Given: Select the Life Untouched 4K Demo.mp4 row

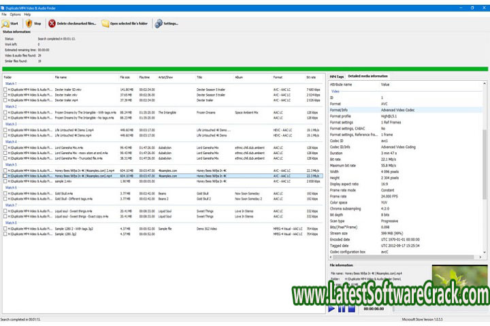Looking at the screenshot, I should coord(163,135).
